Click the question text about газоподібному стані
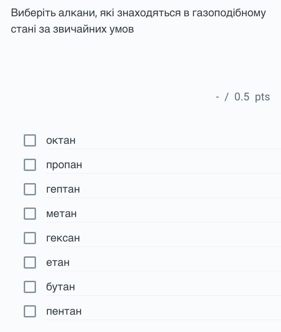Image resolution: width=281 pixels, height=332 pixels. point(138,21)
